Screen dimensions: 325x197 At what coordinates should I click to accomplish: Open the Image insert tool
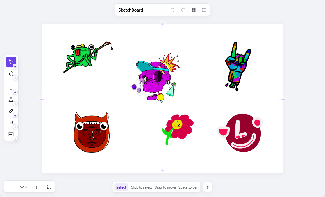[x=11, y=134]
